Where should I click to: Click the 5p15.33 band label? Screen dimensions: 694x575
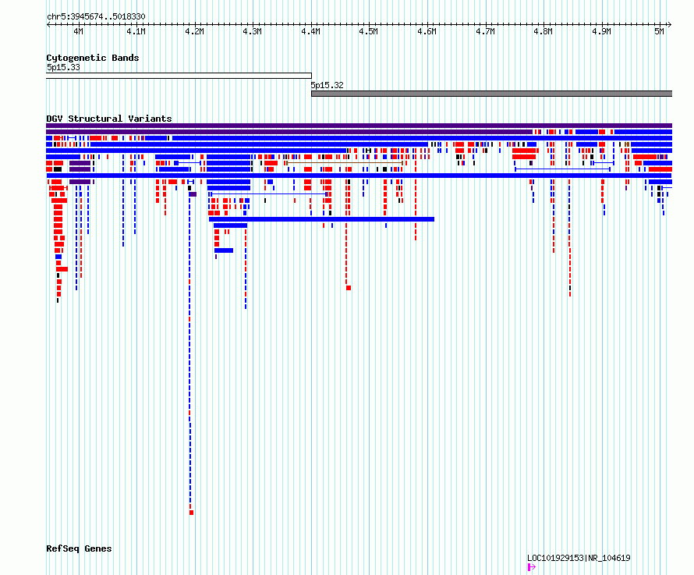pyautogui.click(x=63, y=67)
